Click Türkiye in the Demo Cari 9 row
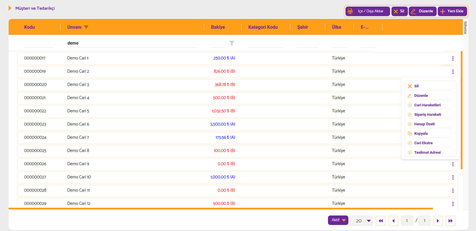The image size is (476, 231). (x=339, y=164)
